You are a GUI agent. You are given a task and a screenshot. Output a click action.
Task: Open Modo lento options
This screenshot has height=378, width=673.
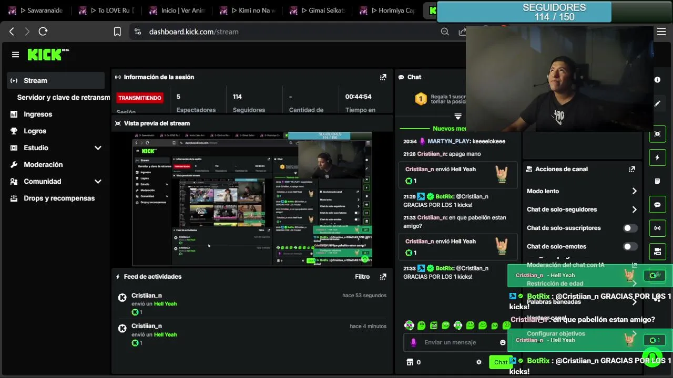pos(582,191)
